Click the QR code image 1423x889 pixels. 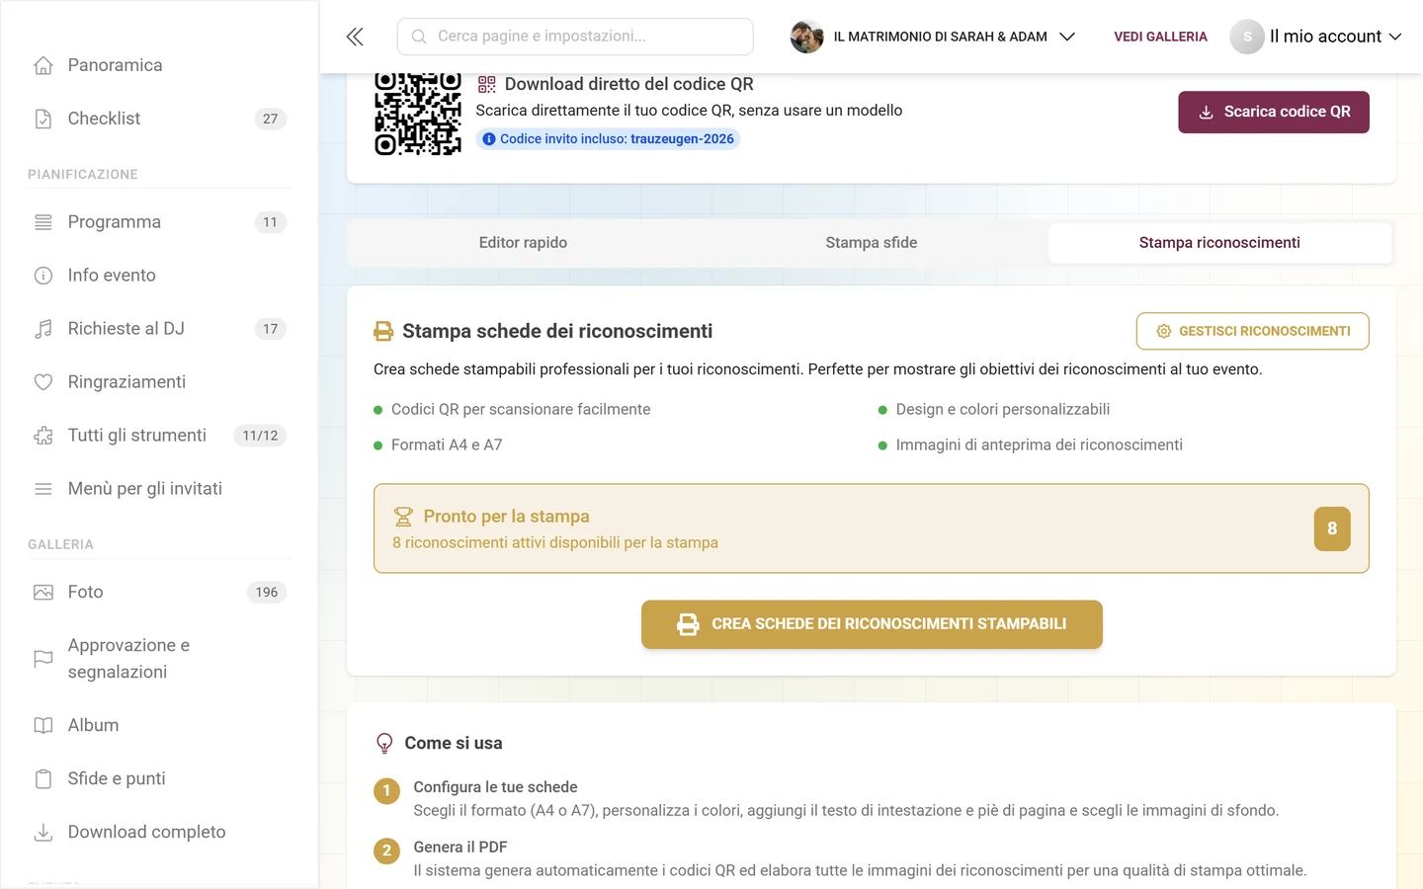pyautogui.click(x=418, y=114)
